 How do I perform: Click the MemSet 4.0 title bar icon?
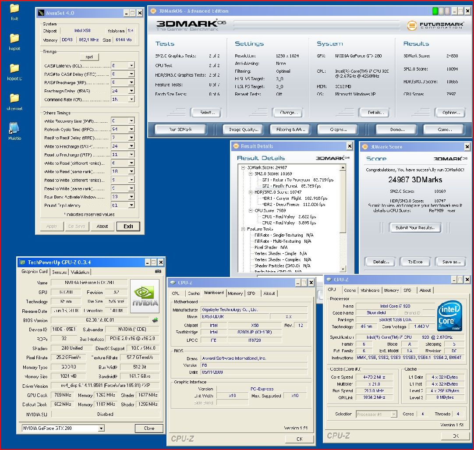coord(41,13)
